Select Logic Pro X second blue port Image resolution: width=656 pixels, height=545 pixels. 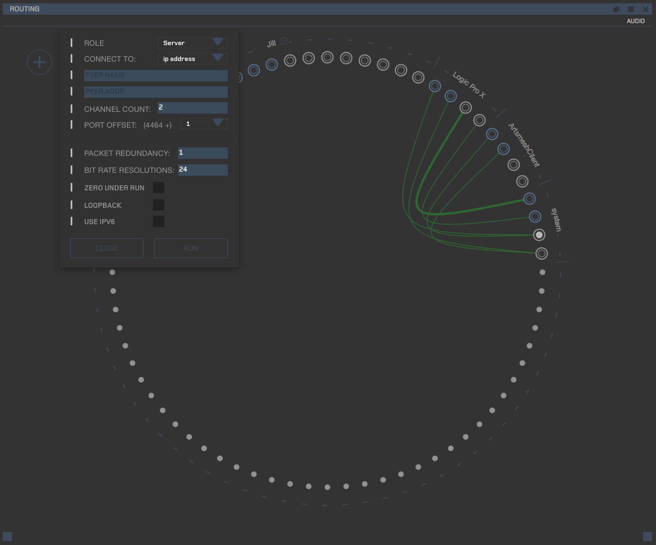click(x=450, y=96)
